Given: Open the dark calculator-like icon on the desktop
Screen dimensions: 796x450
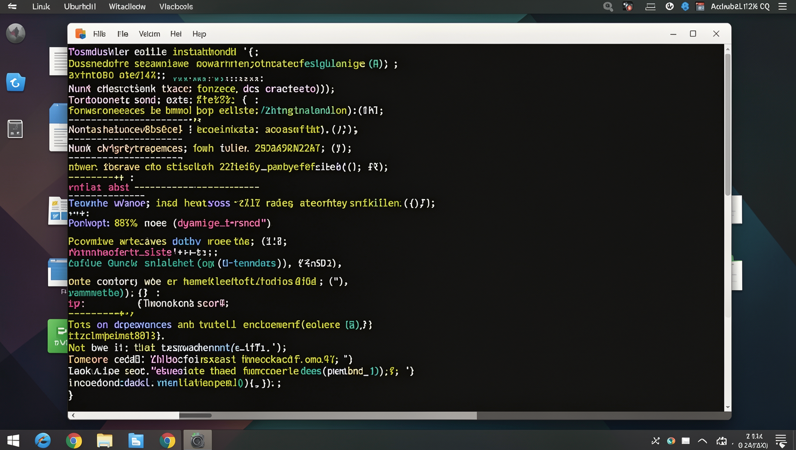Looking at the screenshot, I should tap(15, 129).
